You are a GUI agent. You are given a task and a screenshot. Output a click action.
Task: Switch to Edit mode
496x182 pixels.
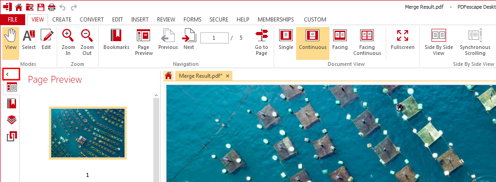[46, 39]
